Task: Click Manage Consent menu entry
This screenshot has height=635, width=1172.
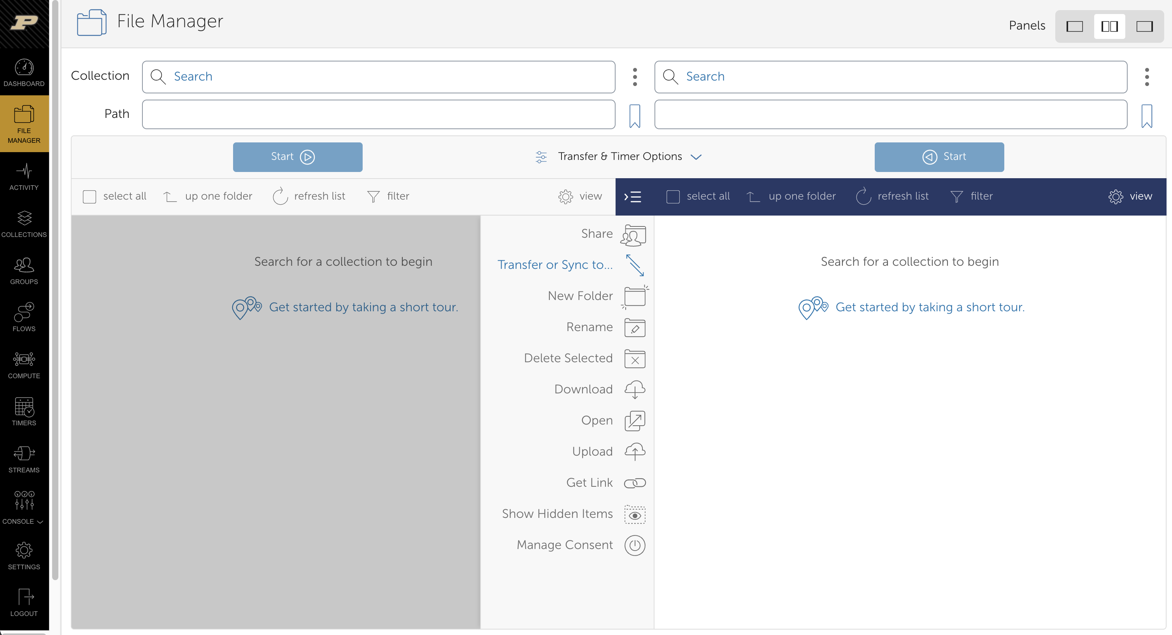Action: [x=580, y=546]
